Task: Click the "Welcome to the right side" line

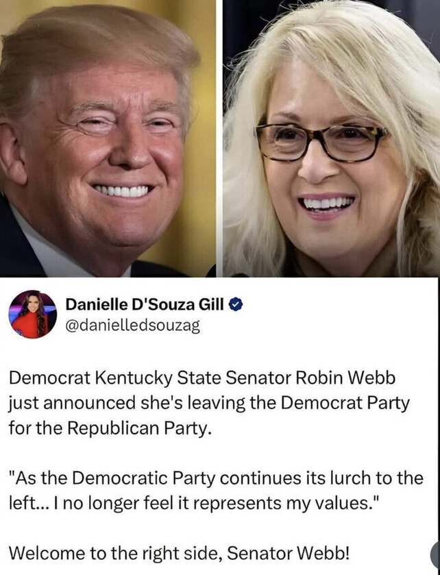Action: (x=180, y=552)
